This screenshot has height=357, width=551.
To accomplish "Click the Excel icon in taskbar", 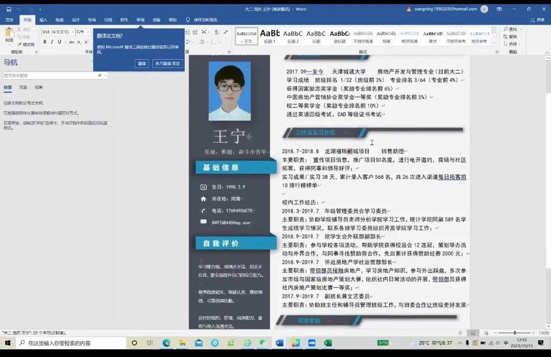I will (x=328, y=343).
